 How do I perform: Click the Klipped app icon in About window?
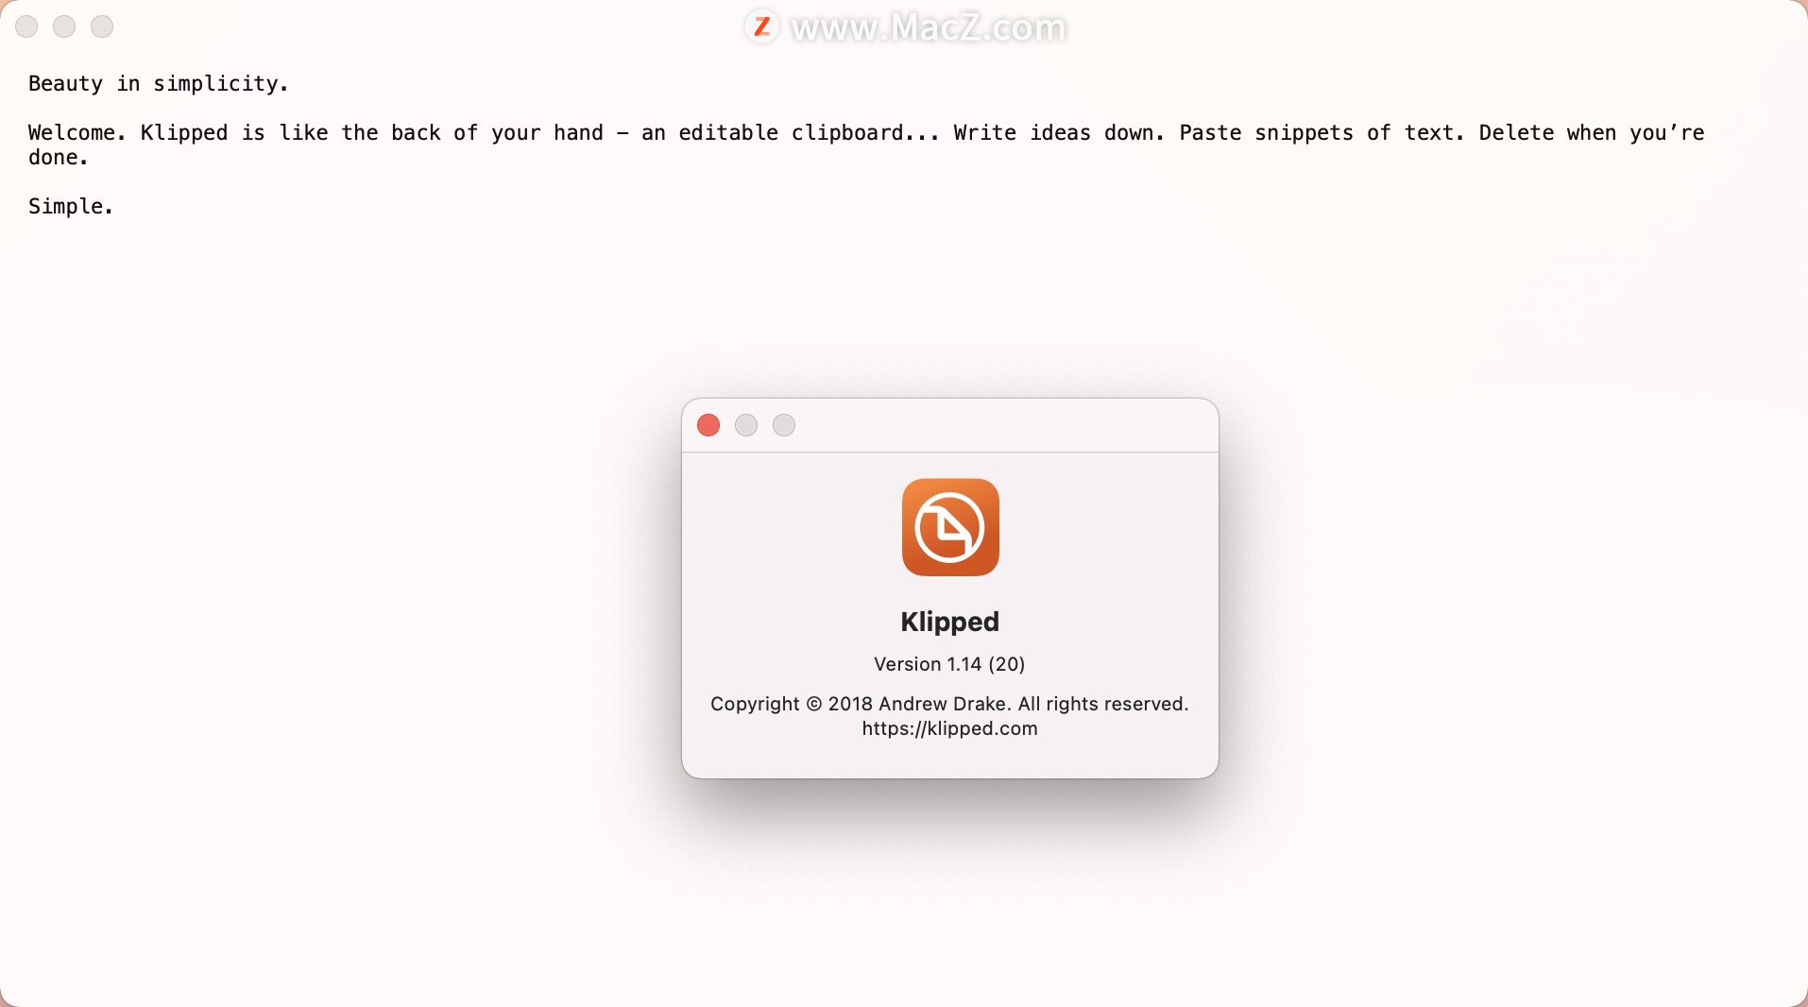950,527
